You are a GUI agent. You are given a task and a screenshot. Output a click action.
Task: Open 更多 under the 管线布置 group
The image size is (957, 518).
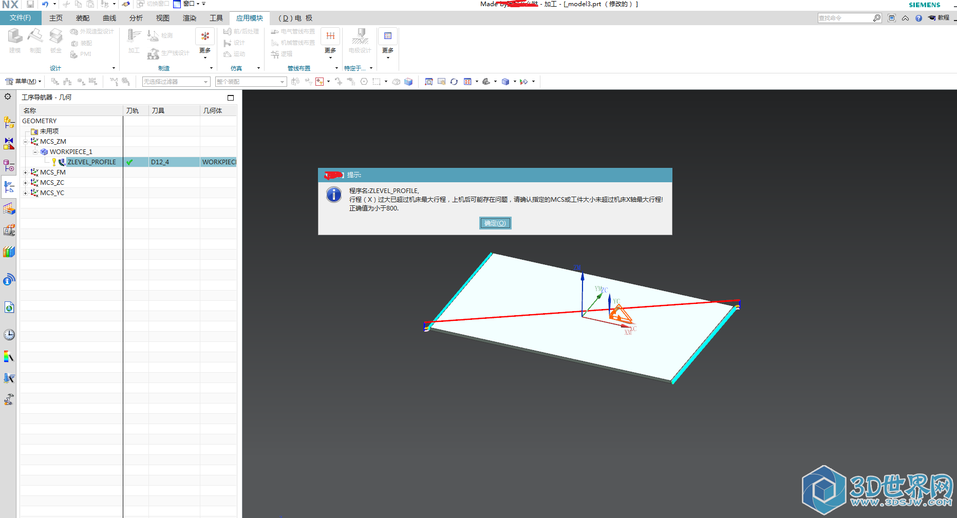(x=330, y=43)
